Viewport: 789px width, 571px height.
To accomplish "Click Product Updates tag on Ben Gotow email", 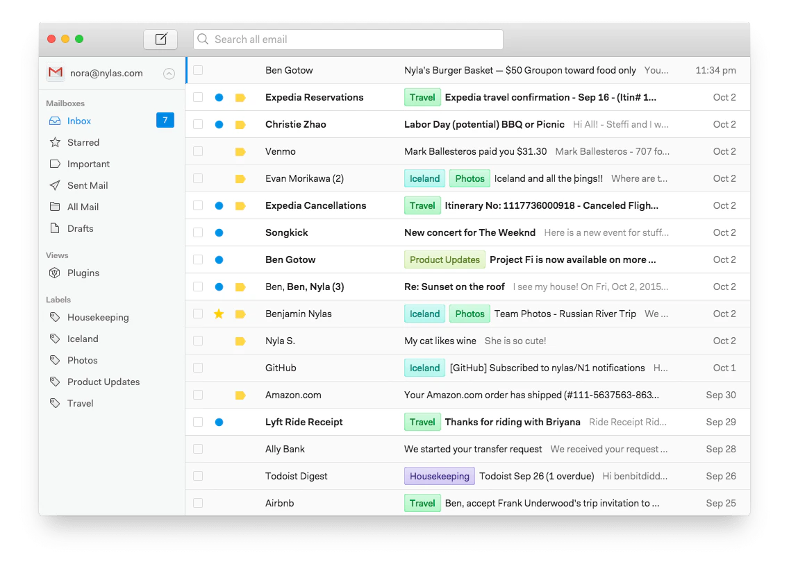I will point(445,260).
